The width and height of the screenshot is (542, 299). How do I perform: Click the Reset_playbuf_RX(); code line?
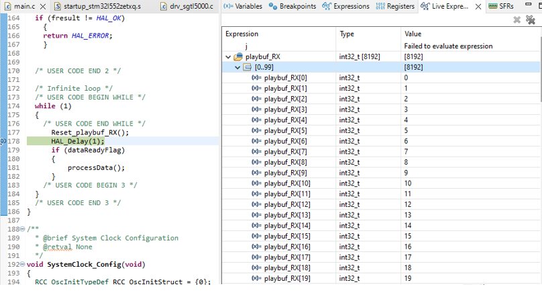(x=90, y=132)
